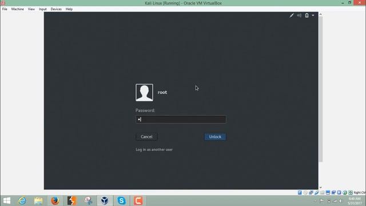Open Skype from taskbar

pos(121,201)
